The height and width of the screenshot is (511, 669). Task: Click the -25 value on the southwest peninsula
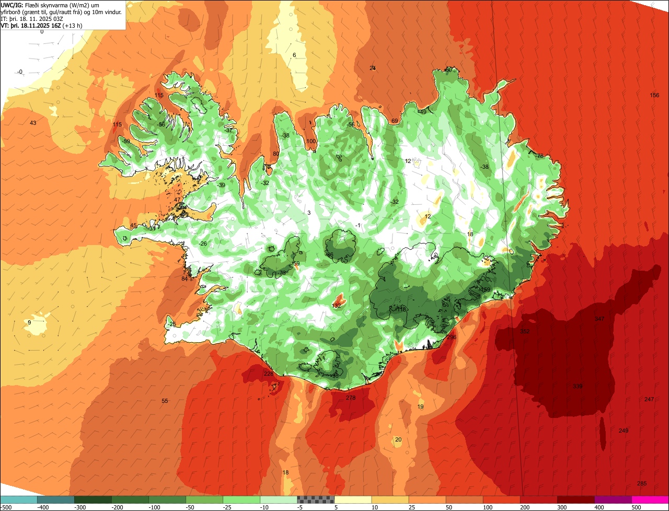point(172,324)
